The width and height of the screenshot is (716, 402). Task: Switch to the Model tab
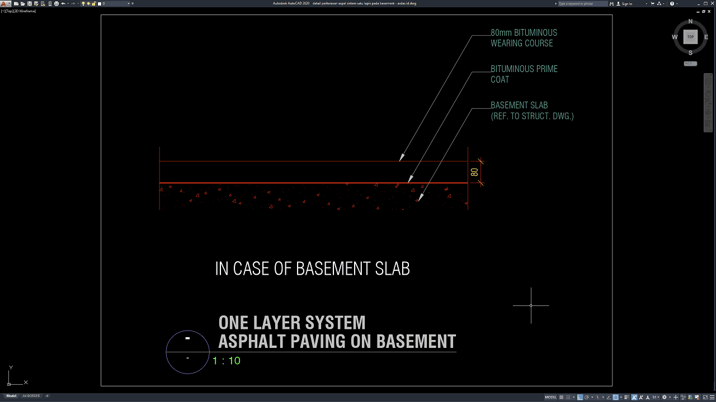click(x=11, y=396)
